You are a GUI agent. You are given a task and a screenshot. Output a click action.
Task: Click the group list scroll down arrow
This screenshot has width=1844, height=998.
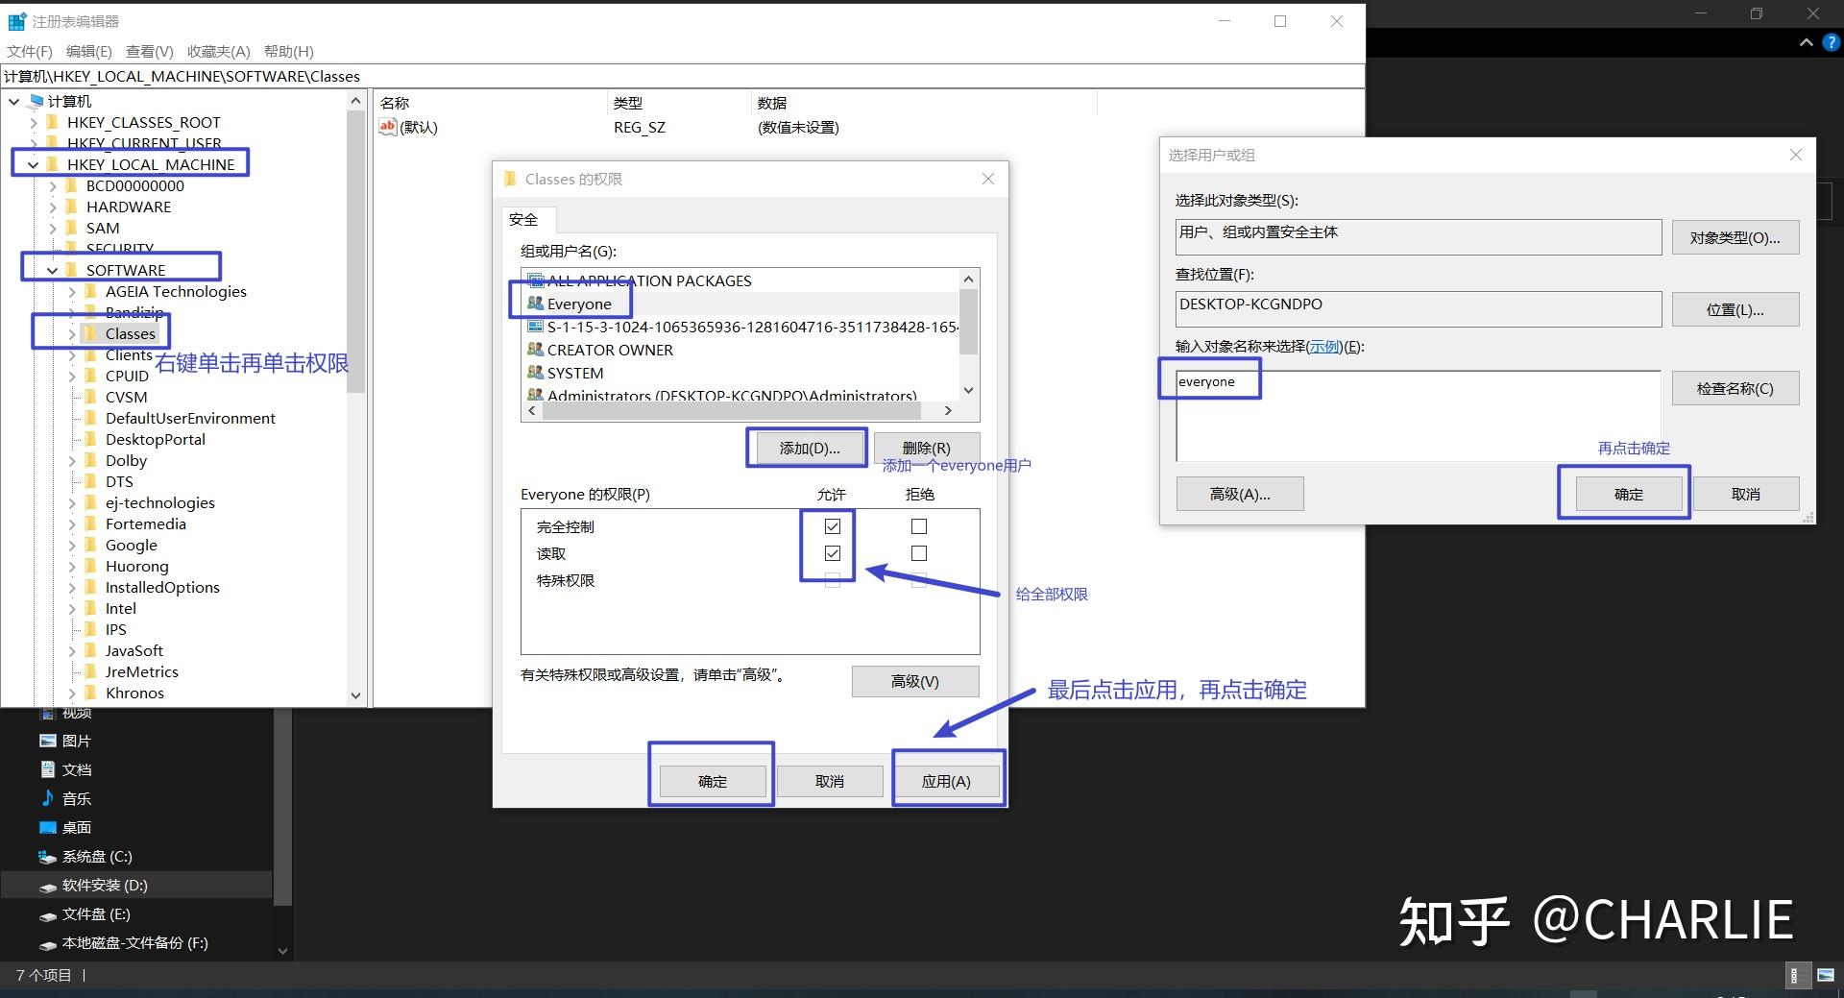pos(968,390)
